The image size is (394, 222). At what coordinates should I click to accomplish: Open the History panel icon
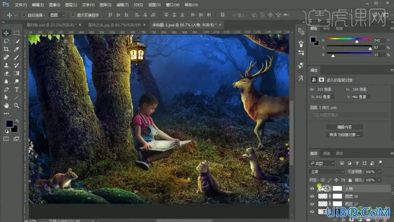(x=301, y=31)
